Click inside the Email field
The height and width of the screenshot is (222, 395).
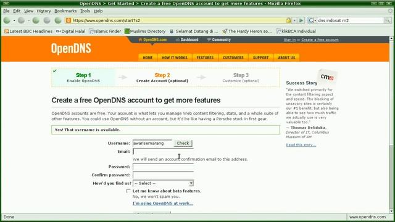pos(163,151)
